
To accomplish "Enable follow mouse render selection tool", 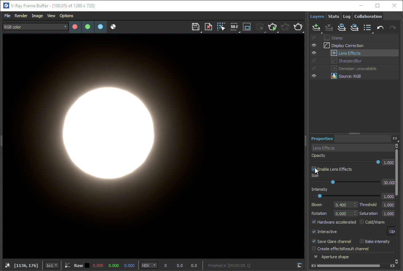I will (221, 27).
